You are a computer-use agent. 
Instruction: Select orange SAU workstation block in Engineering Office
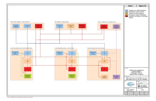[71, 26]
